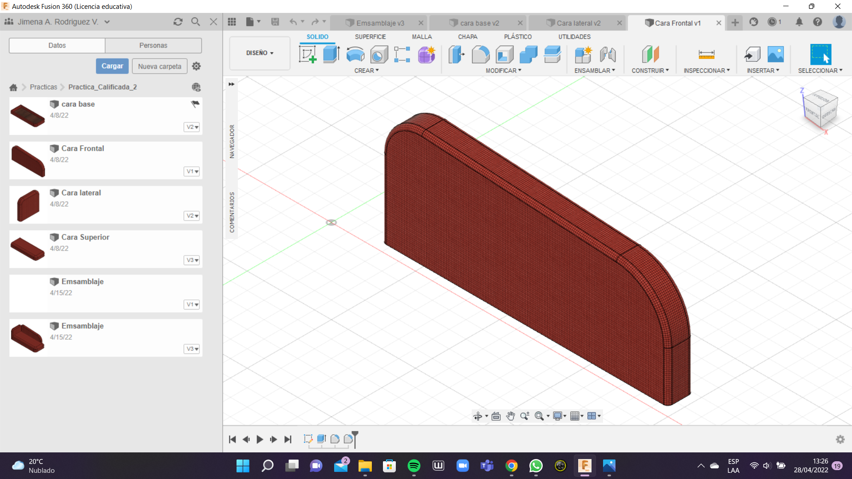The height and width of the screenshot is (479, 852).
Task: Go to the home folder icon
Action: point(13,87)
